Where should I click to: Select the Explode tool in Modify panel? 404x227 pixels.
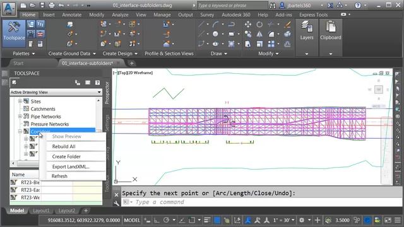(287, 34)
